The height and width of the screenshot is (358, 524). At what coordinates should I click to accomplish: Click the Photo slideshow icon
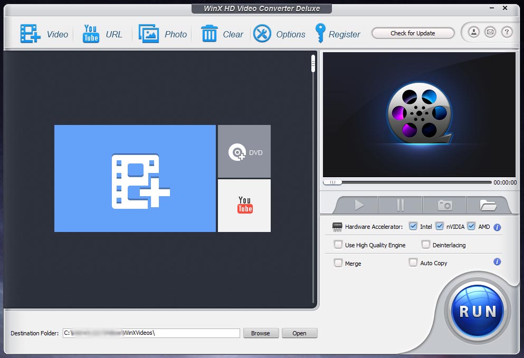point(148,34)
